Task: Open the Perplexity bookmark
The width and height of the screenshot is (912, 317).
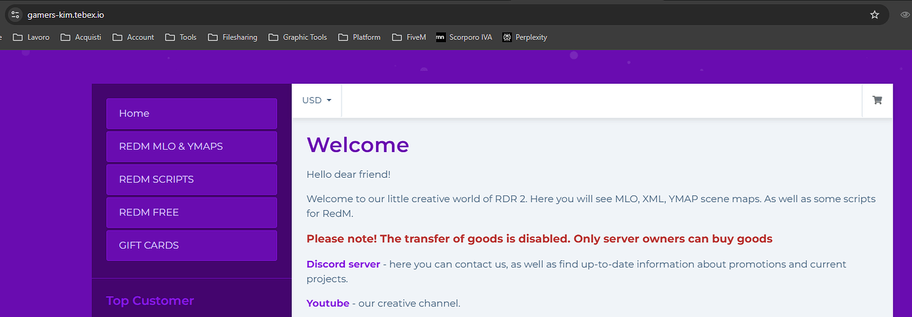Action: (525, 37)
